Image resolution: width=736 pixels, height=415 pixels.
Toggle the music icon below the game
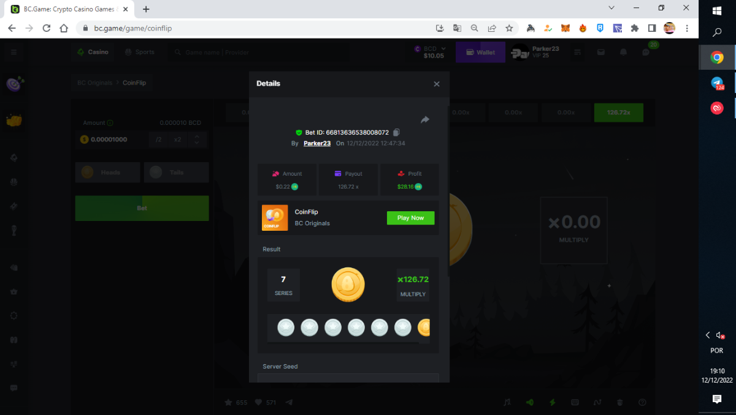tap(507, 402)
